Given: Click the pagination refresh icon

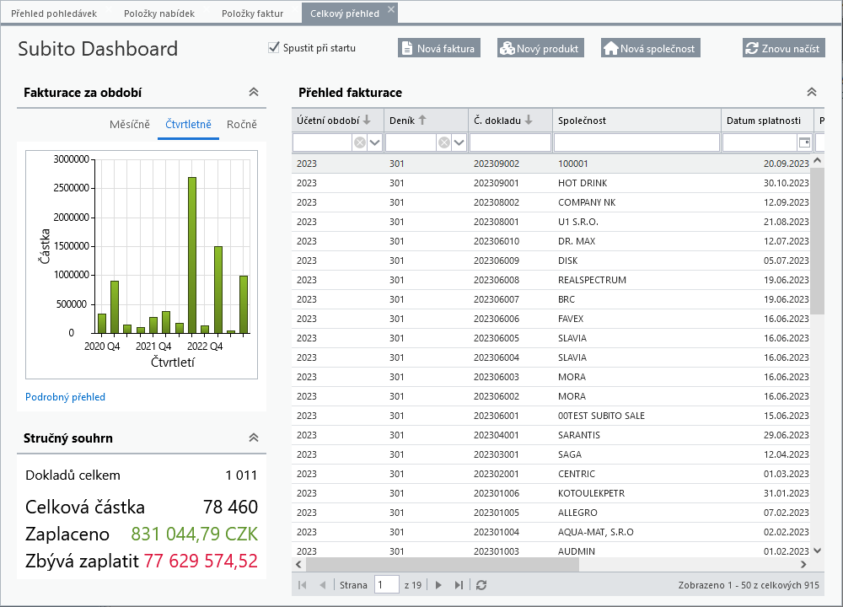Looking at the screenshot, I should 481,585.
